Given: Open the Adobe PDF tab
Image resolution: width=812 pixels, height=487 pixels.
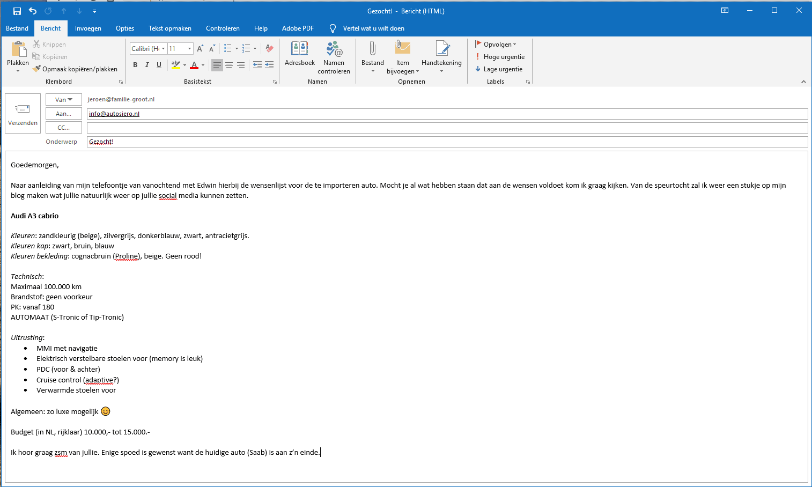Looking at the screenshot, I should tap(298, 28).
